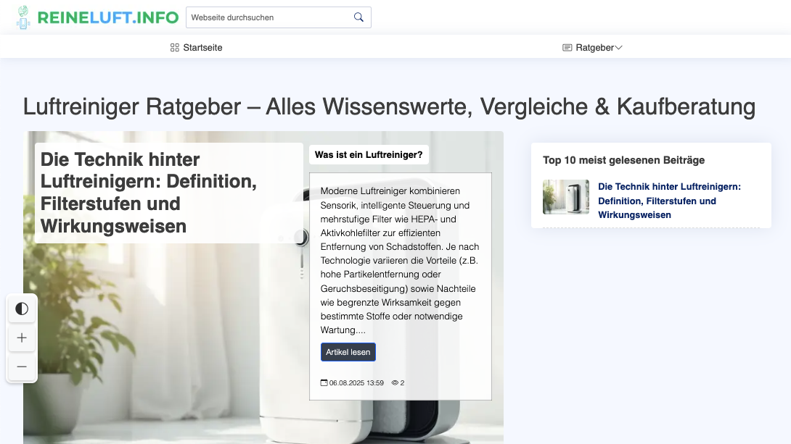Click the Ratgeber article-list icon
This screenshot has width=791, height=444.
coord(567,48)
